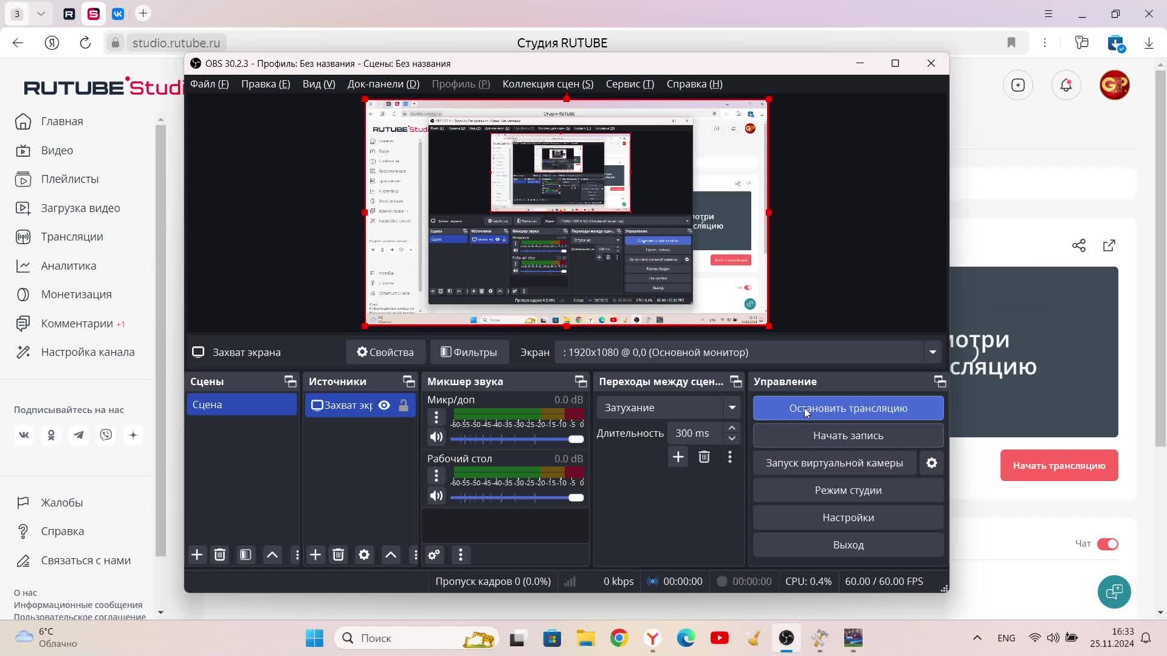The width and height of the screenshot is (1167, 656).
Task: Delete selected source with the trash icon
Action: pos(339,555)
